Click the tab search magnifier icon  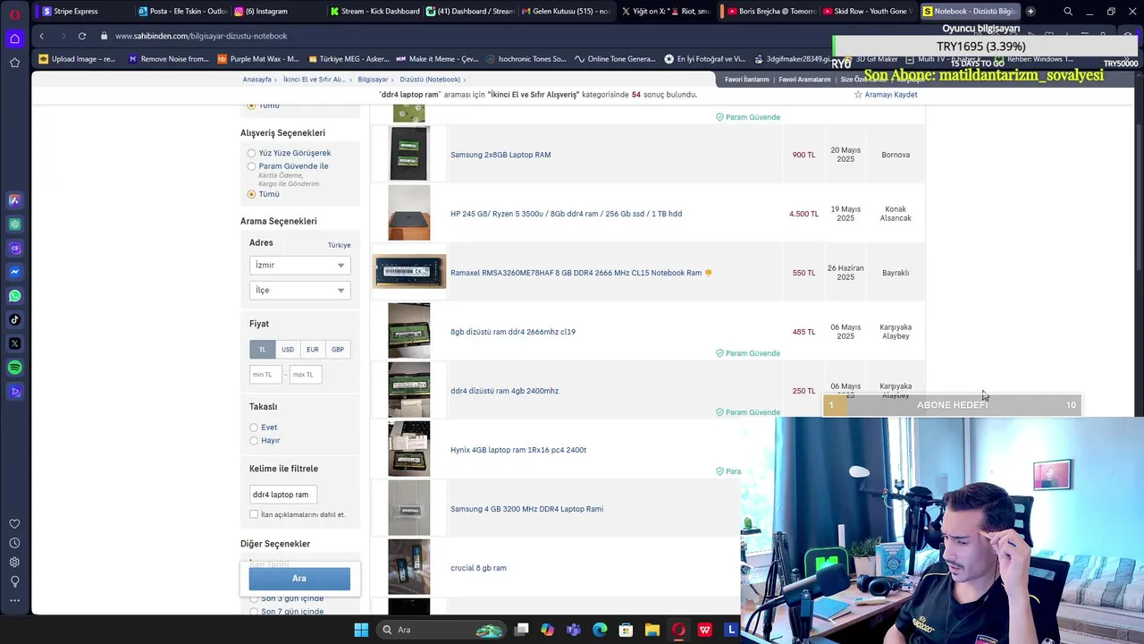[x=1068, y=12]
